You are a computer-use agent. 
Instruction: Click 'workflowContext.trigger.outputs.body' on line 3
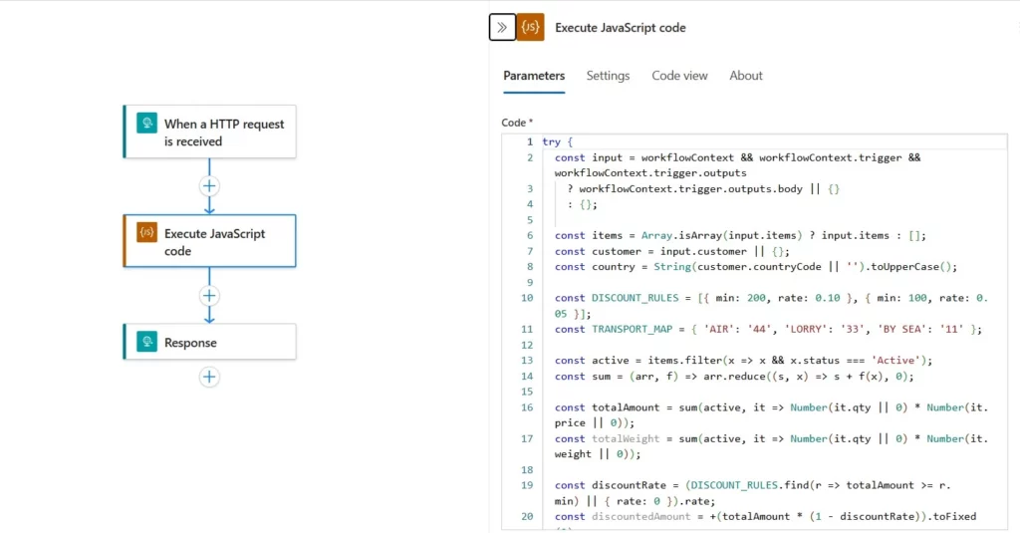(691, 188)
